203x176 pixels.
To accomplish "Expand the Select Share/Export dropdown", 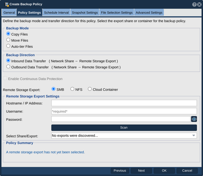I will [124, 136].
